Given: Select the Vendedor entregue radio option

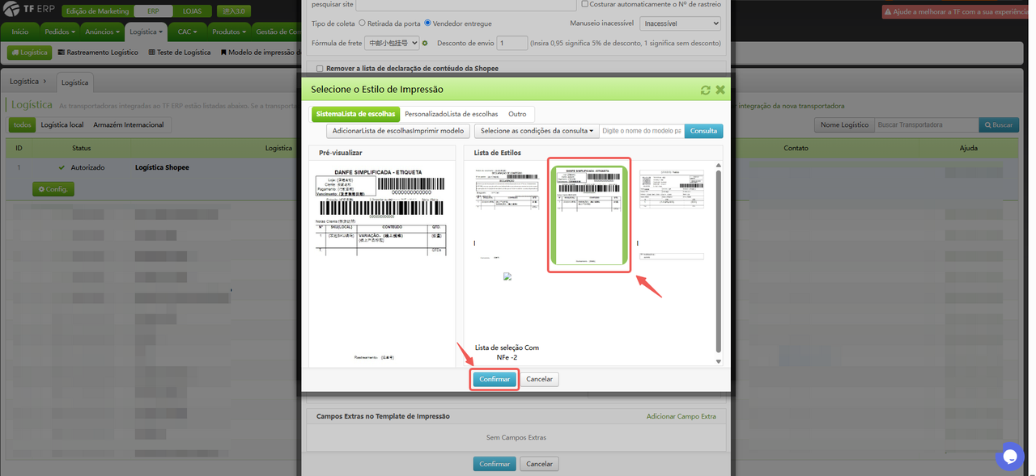Looking at the screenshot, I should point(427,23).
